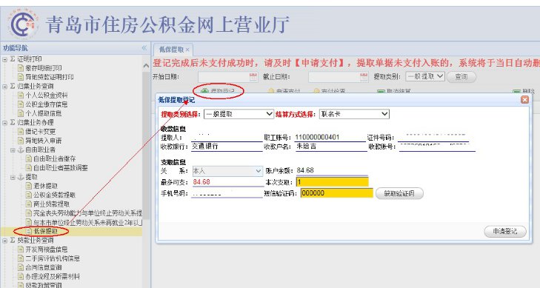Collapse the 自由职业者 subfolder
The height and width of the screenshot is (288, 540).
(13, 150)
